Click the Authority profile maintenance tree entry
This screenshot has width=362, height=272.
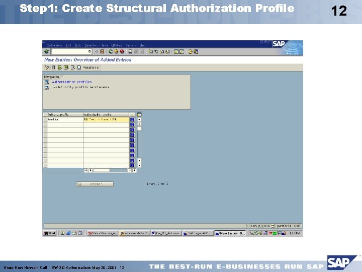[x=81, y=88]
